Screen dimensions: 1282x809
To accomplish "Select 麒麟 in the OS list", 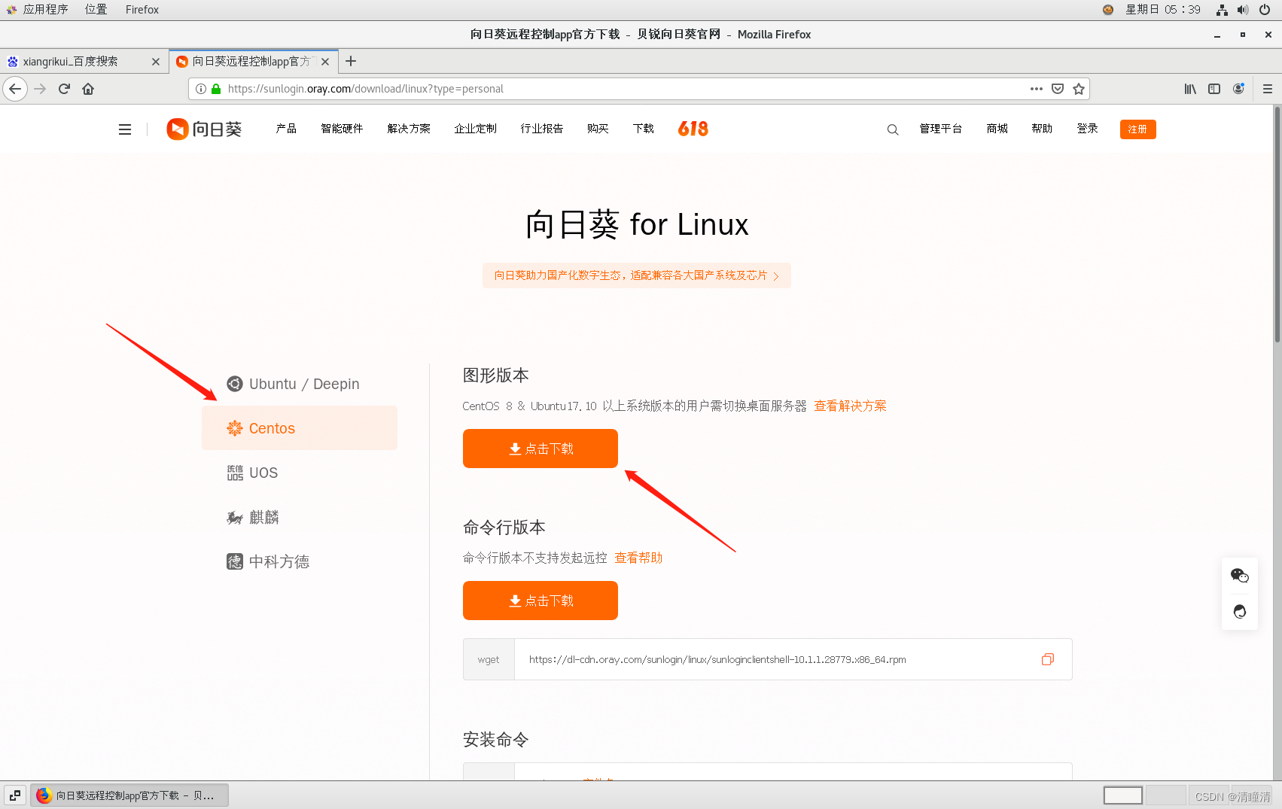I will (300, 517).
